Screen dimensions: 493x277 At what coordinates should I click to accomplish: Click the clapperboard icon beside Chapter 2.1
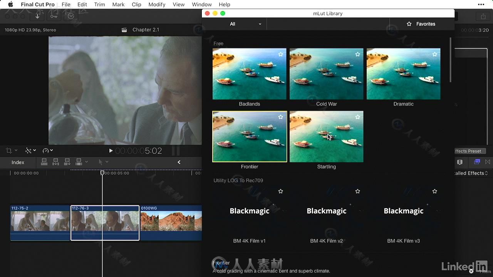pyautogui.click(x=124, y=30)
